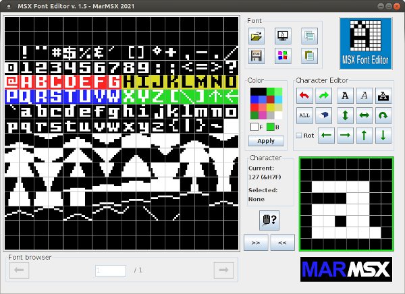The image size is (405, 294).
Task: Pick the light red palette color
Action: click(263, 107)
